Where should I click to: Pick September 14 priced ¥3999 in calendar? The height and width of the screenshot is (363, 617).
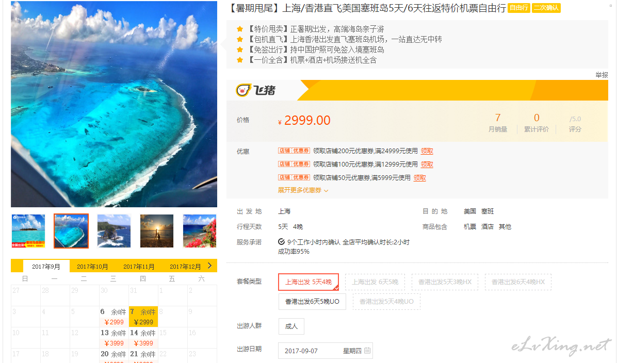point(143,338)
